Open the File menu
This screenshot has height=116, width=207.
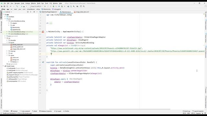5,3
